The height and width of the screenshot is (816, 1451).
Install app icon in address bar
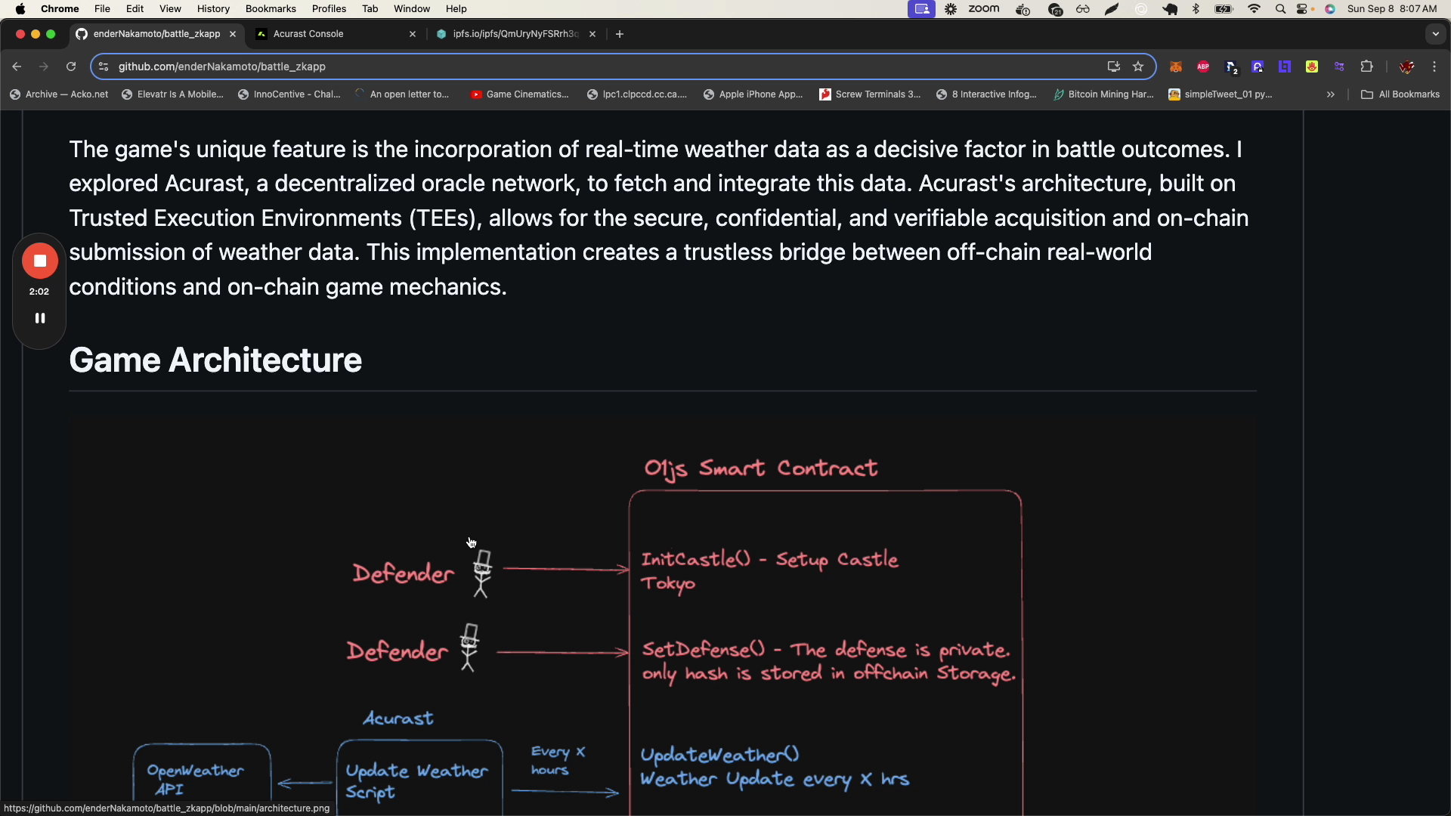pyautogui.click(x=1113, y=66)
